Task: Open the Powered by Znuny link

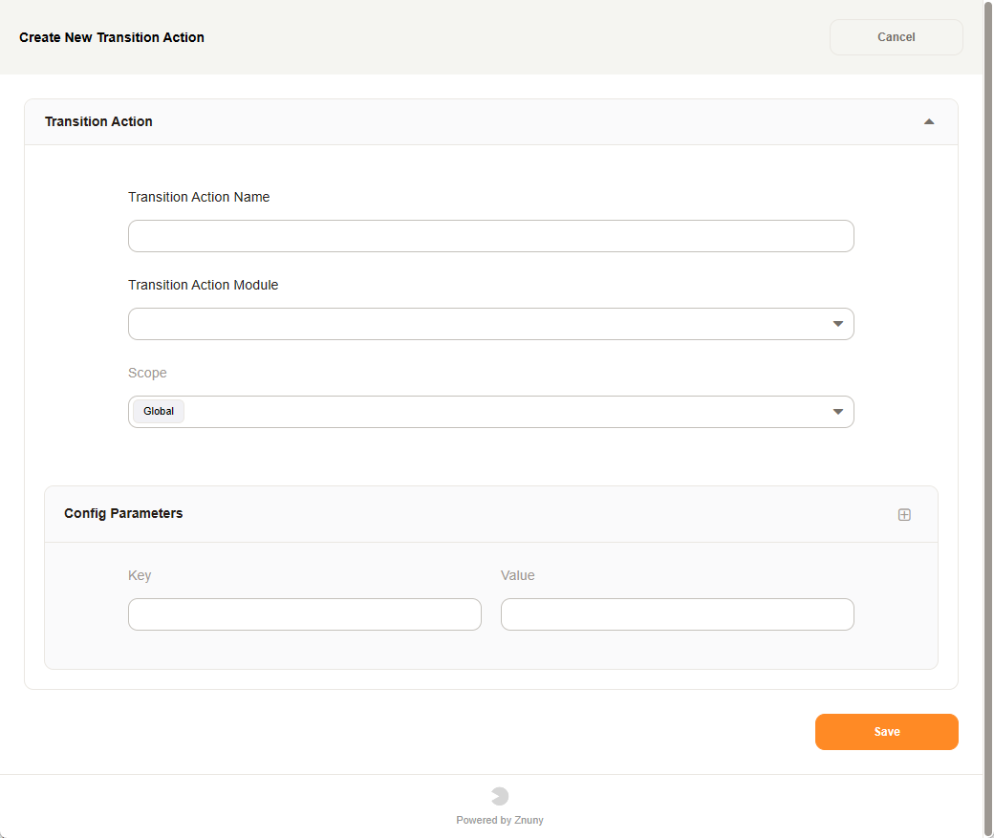Action: point(499,820)
